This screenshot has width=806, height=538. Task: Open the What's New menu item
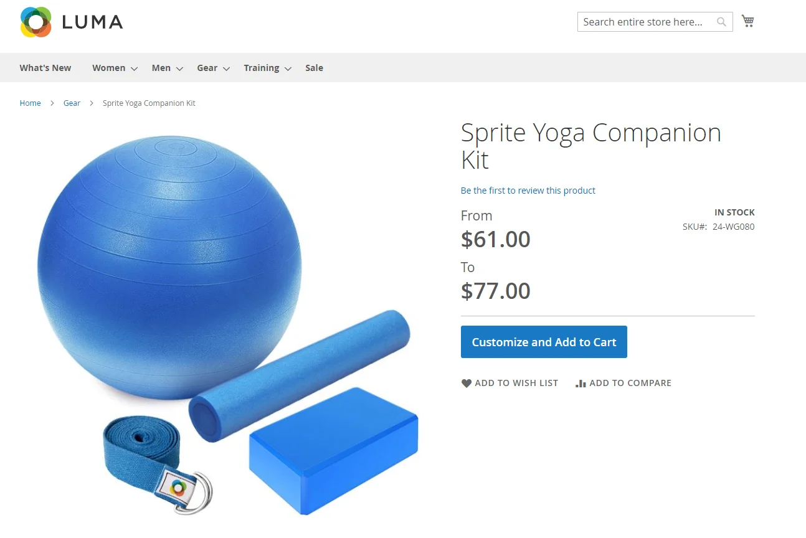[45, 68]
